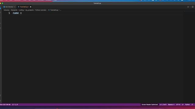Click the Ln 1, Col 8 cursor position indicator
Screen dimensions: 195x109
tap(163, 104)
